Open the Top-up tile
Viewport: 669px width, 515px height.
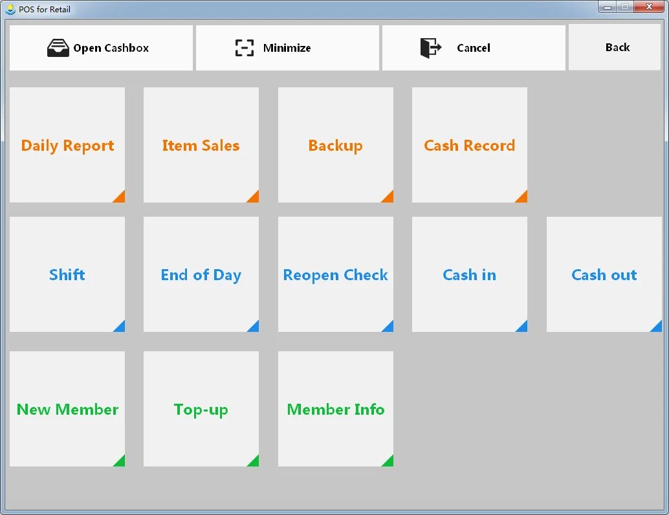click(x=201, y=410)
